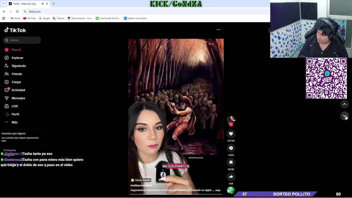
Task: Click the video progress bar
Action: click(176, 194)
